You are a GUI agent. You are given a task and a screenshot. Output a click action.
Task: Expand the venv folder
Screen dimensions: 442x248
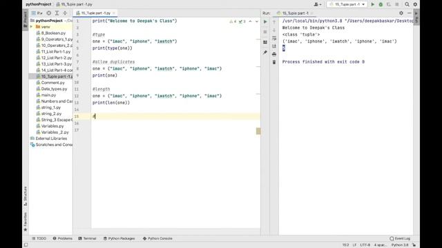pyautogui.click(x=31, y=27)
